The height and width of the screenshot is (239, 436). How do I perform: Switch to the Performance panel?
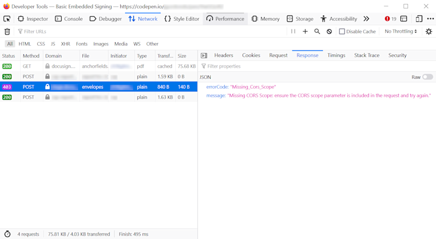click(x=225, y=19)
